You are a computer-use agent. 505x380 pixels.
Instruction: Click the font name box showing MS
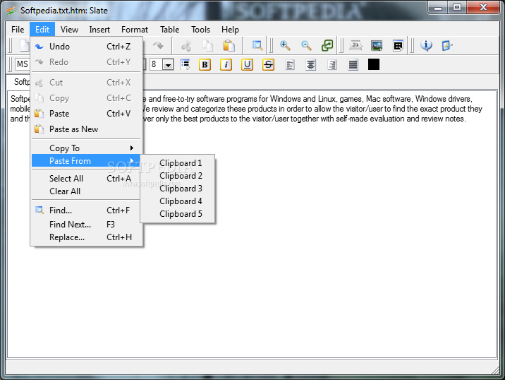click(23, 64)
